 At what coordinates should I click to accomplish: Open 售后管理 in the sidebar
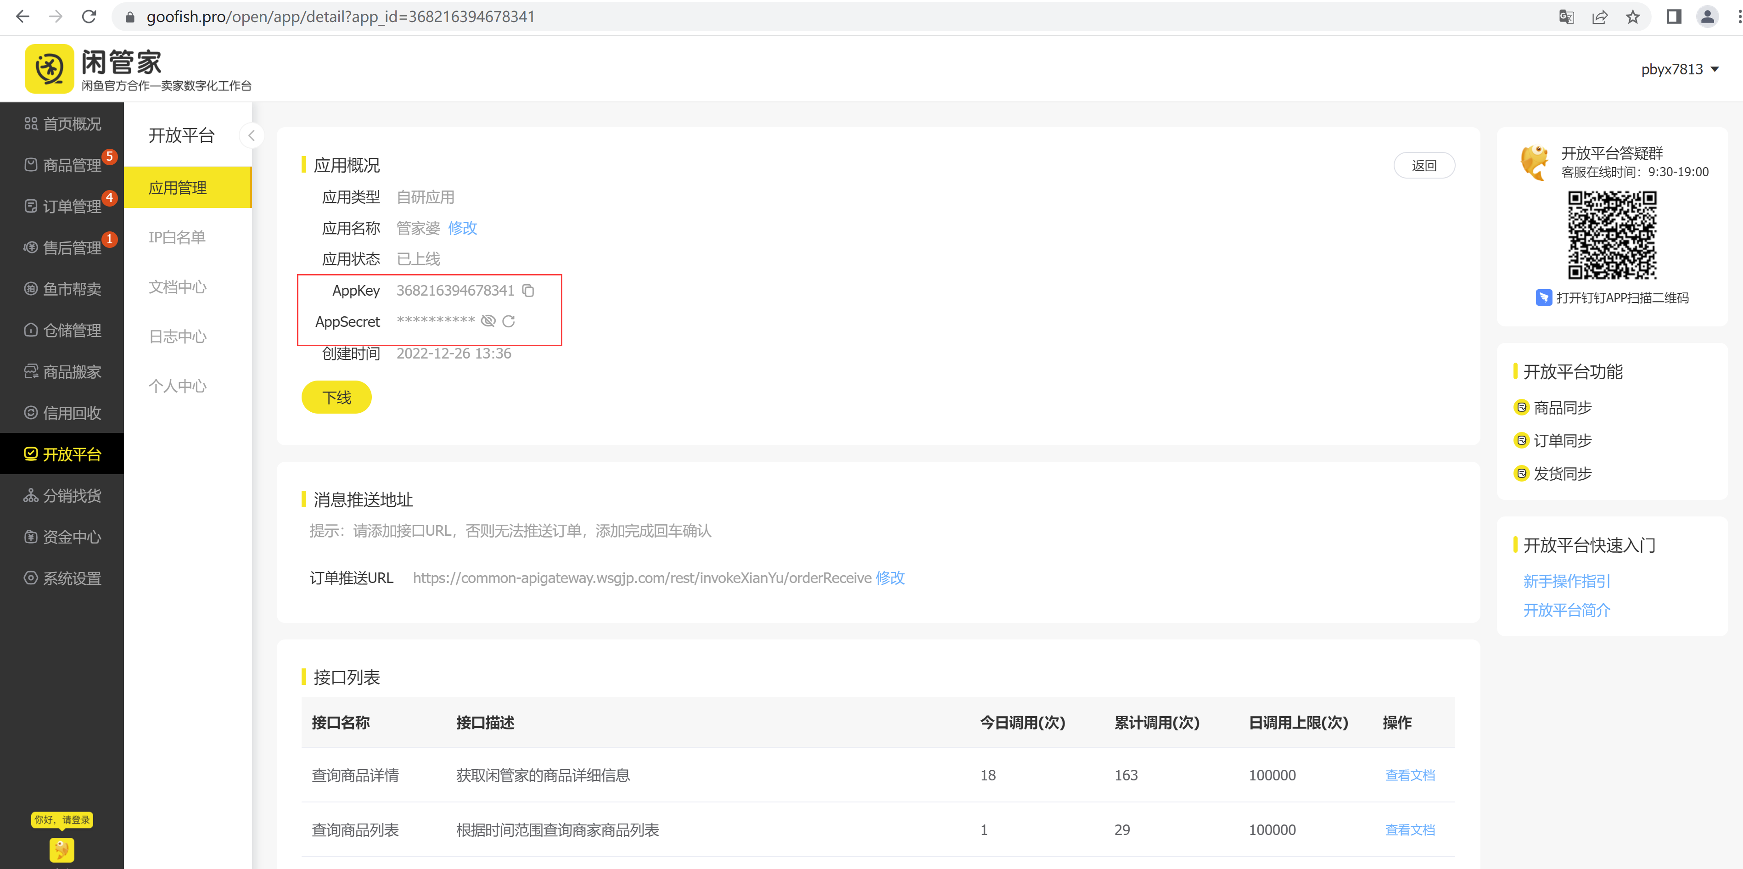pos(62,248)
